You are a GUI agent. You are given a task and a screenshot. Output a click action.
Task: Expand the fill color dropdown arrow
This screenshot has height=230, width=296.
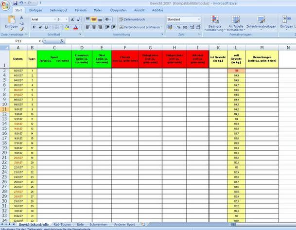[71, 27]
